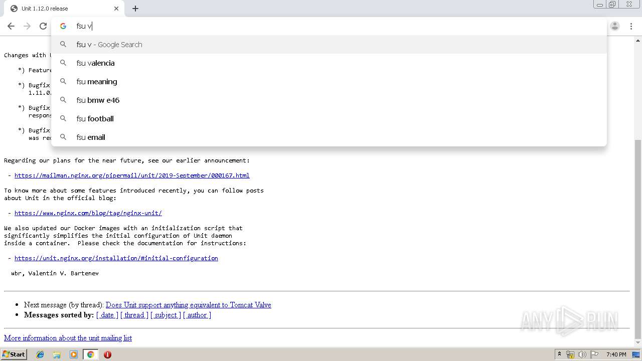Image resolution: width=642 pixels, height=361 pixels.
Task: Click the Chrome taskbar icon
Action: 91,354
